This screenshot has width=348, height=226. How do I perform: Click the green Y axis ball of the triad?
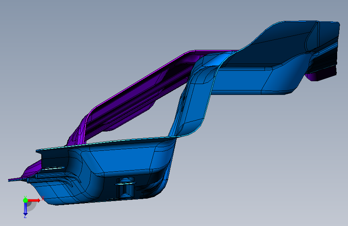[x=25, y=200]
